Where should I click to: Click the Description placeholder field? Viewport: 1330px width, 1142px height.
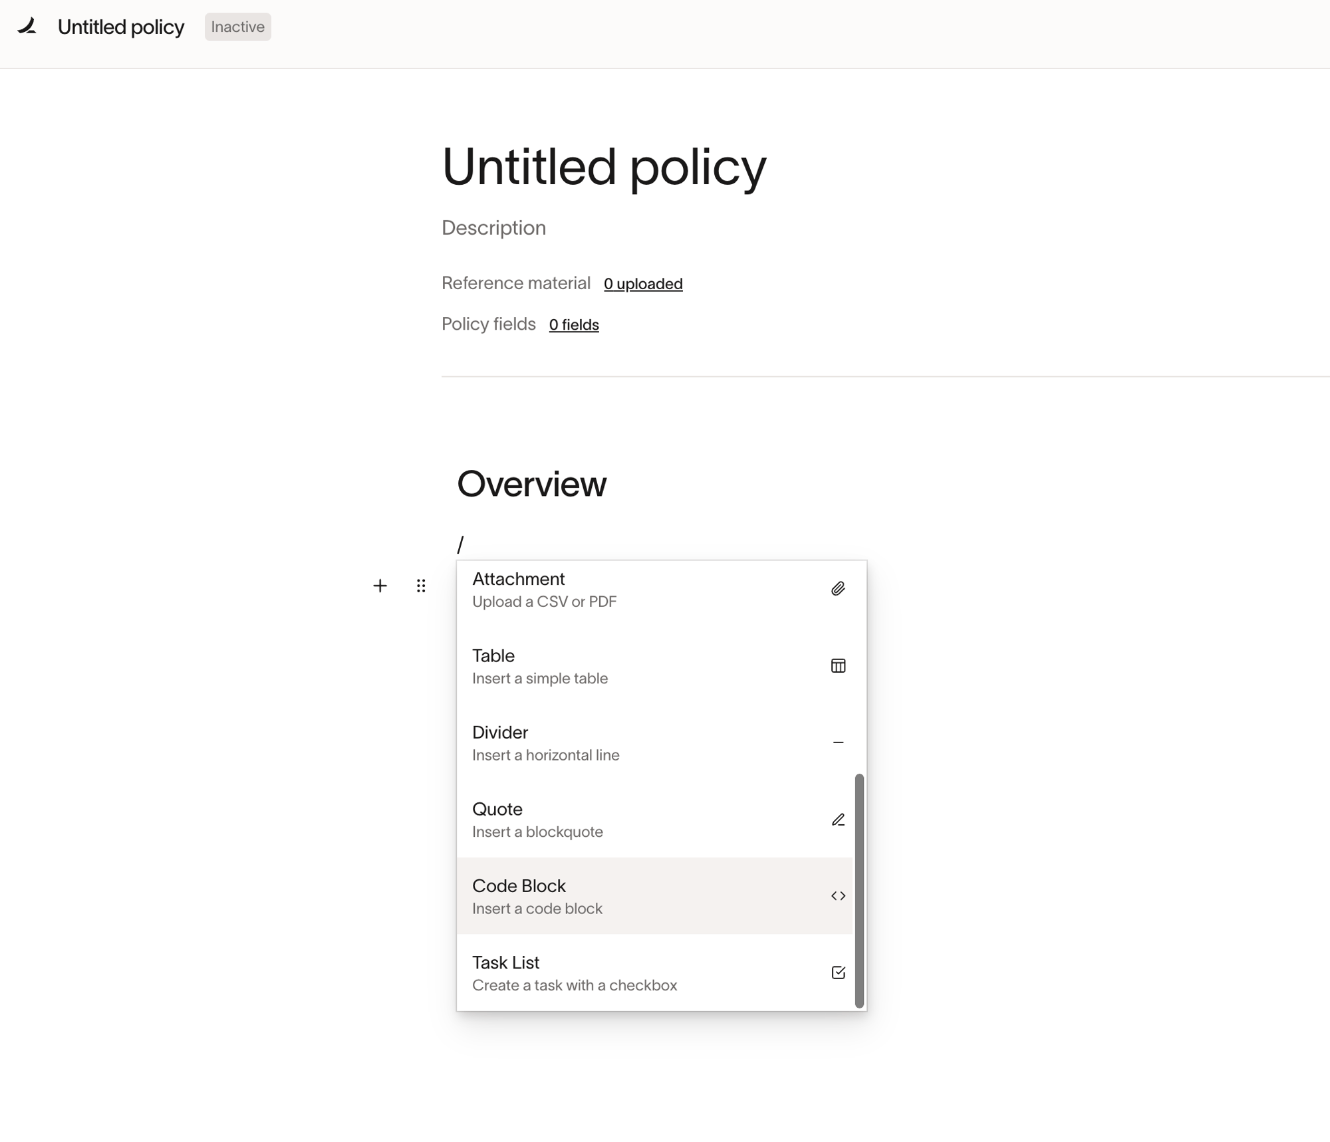click(x=494, y=228)
